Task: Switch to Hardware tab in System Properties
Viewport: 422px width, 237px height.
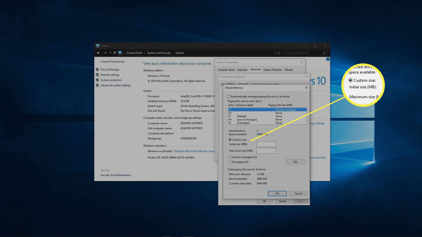Action: click(242, 70)
